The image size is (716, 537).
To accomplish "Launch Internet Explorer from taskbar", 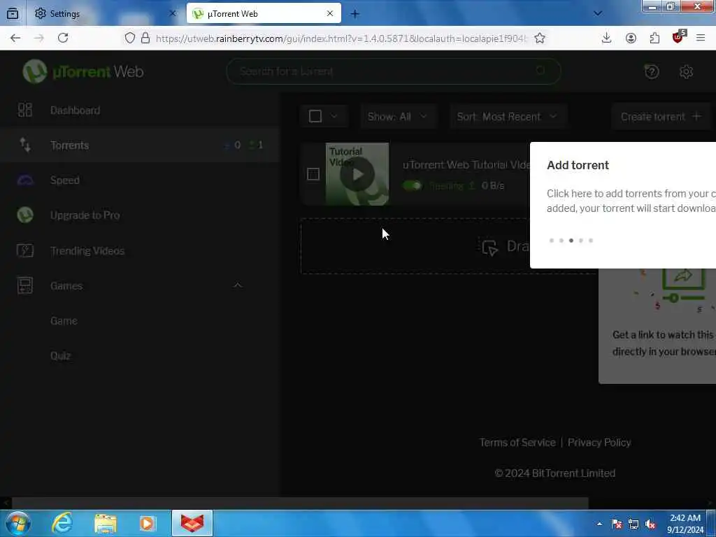I will coord(62,523).
